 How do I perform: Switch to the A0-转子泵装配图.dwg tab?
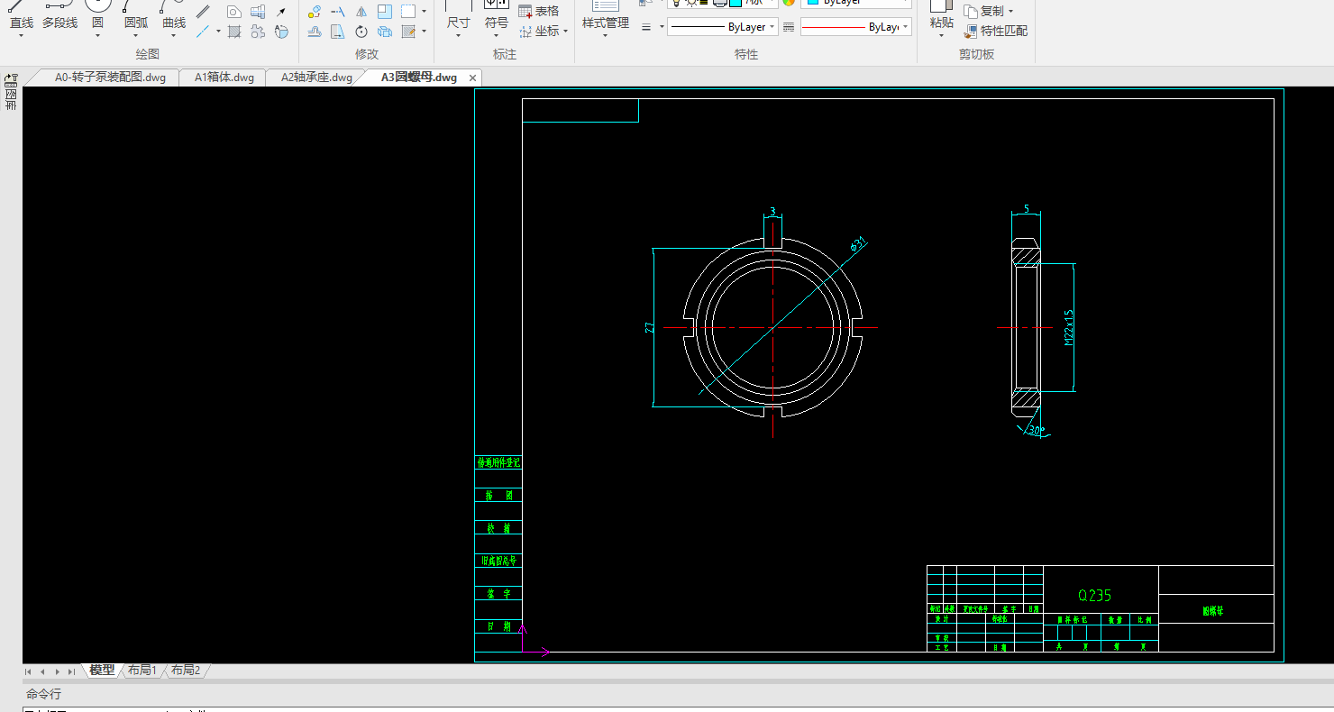click(x=110, y=78)
